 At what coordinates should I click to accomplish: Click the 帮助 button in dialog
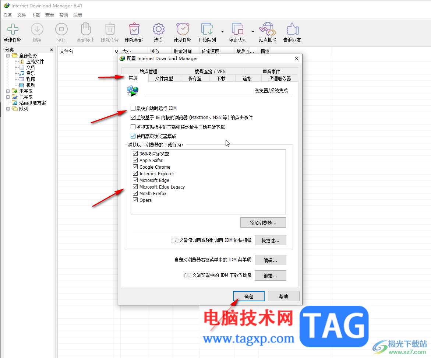pyautogui.click(x=284, y=296)
